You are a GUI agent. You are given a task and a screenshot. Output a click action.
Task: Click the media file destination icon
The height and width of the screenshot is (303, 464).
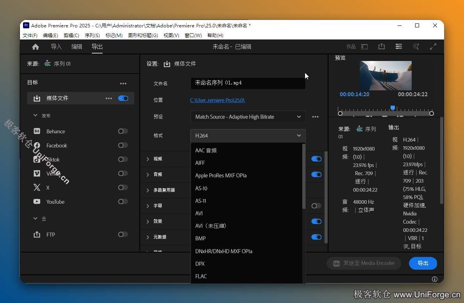click(x=37, y=99)
